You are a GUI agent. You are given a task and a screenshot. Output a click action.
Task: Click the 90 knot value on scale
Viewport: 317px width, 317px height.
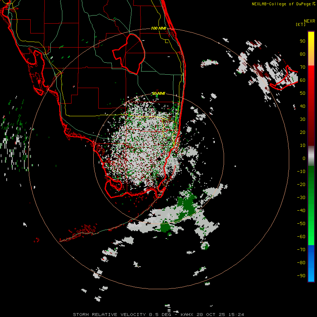pos(303,41)
